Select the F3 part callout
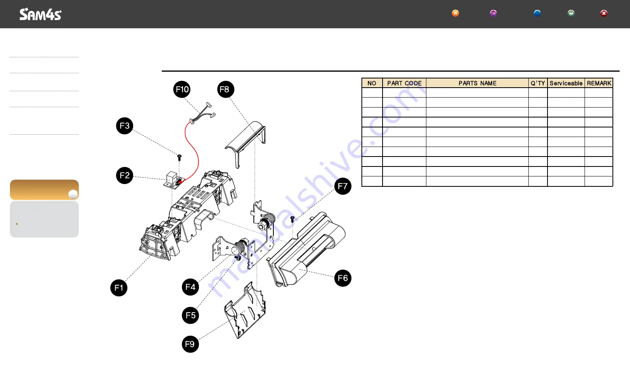This screenshot has width=630, height=372. (x=125, y=126)
